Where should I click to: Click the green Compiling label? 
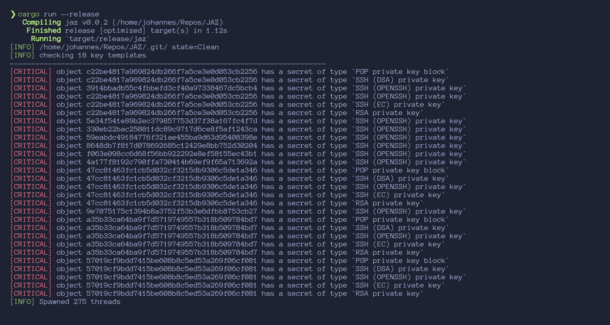click(x=41, y=22)
